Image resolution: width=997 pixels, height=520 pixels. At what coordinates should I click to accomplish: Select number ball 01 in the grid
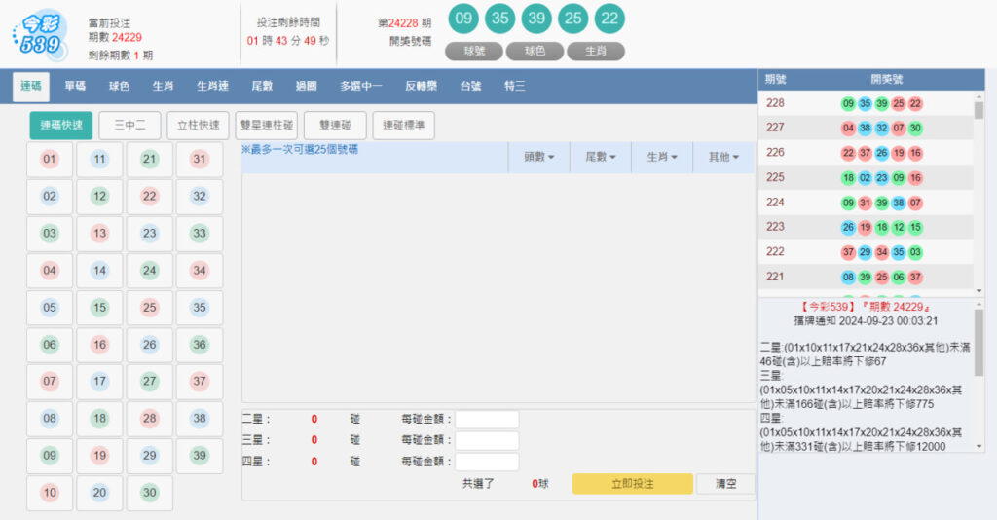[50, 160]
